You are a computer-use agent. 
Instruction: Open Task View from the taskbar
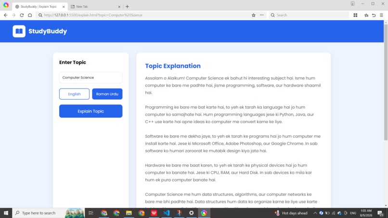click(91, 213)
